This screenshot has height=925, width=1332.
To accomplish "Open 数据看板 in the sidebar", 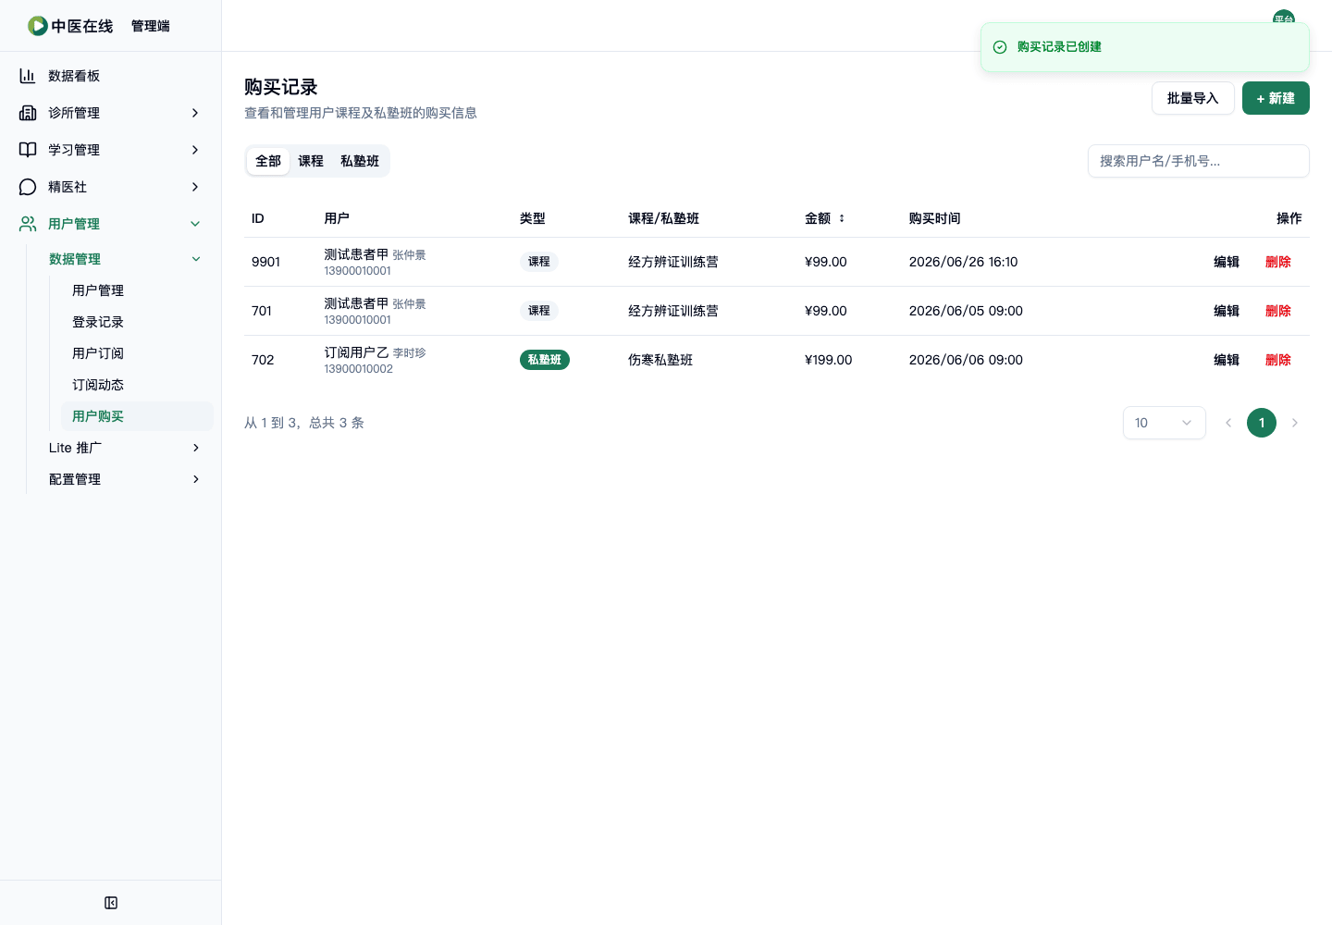I will point(110,76).
